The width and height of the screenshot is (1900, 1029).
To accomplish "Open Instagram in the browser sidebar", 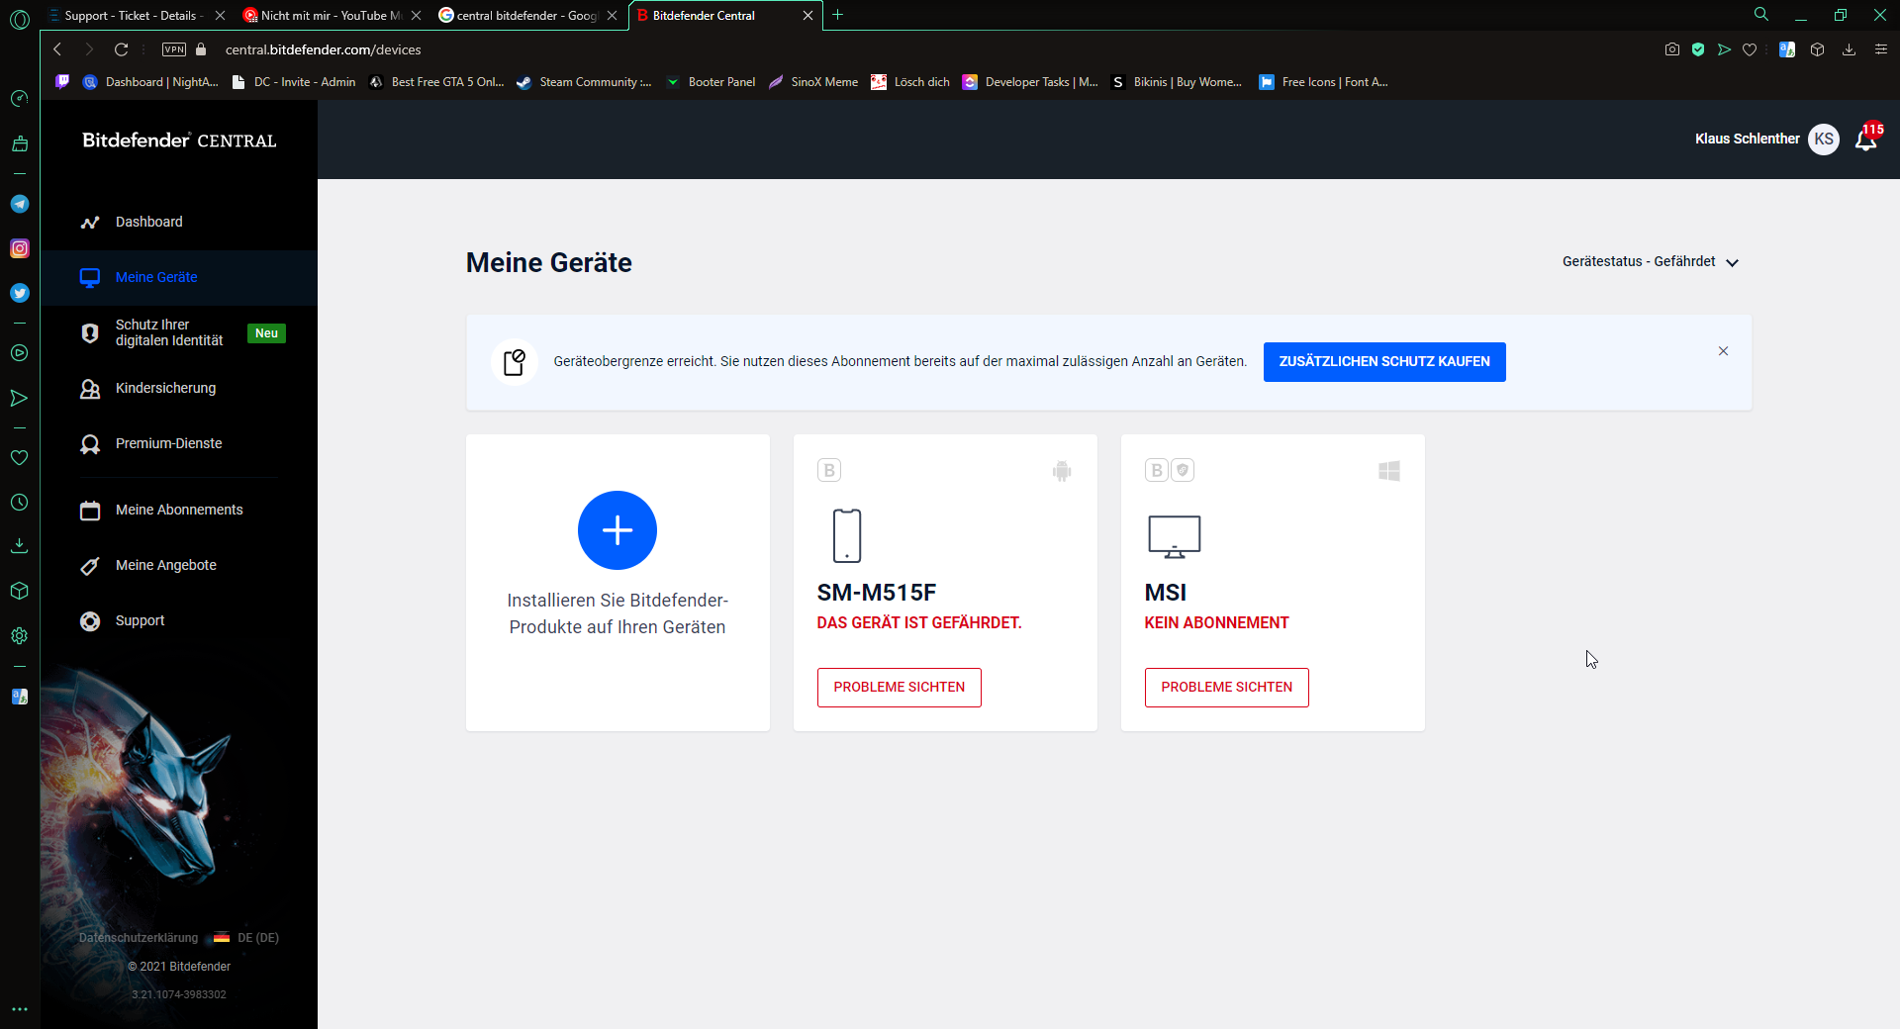I will 20,248.
